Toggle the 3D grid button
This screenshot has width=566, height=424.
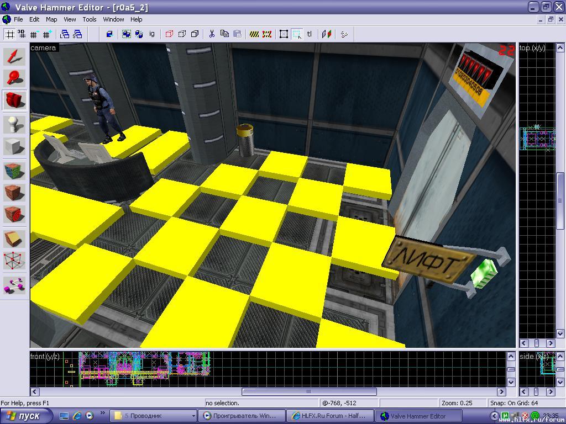coord(22,34)
